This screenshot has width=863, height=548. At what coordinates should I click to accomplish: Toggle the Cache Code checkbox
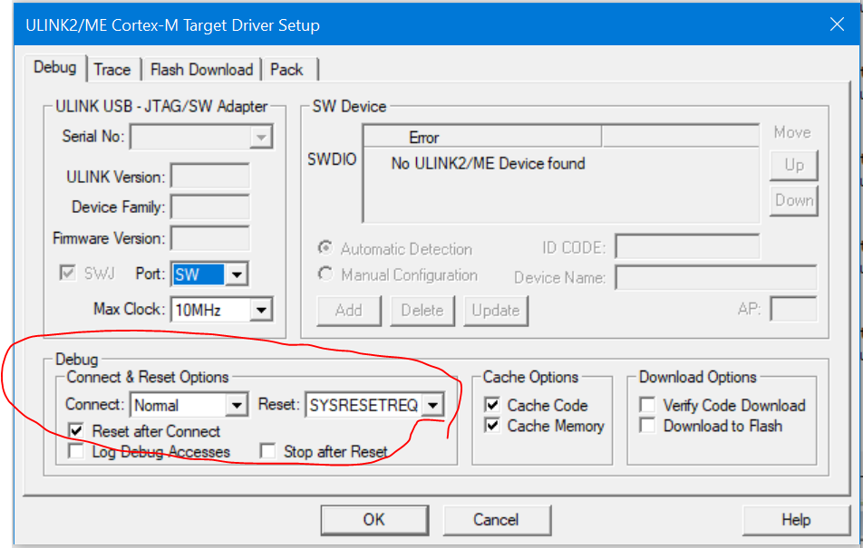pos(492,406)
